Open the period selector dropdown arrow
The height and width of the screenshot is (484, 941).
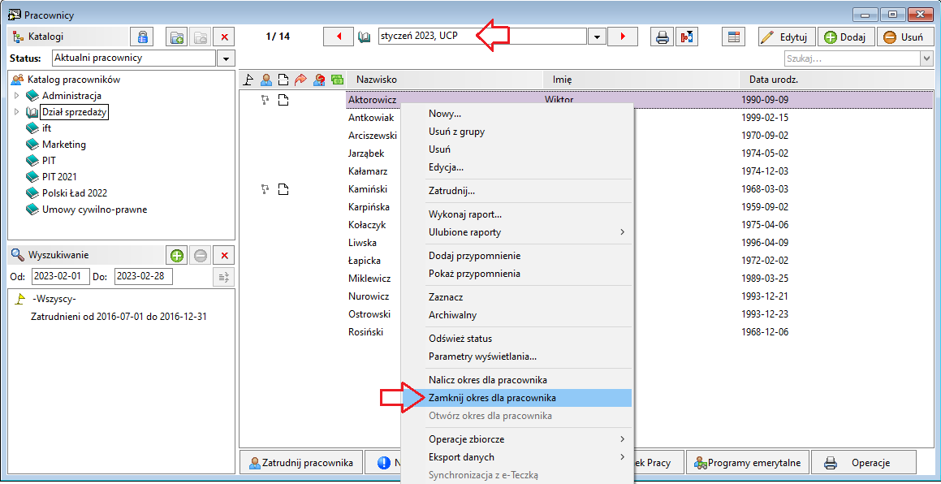pyautogui.click(x=596, y=37)
